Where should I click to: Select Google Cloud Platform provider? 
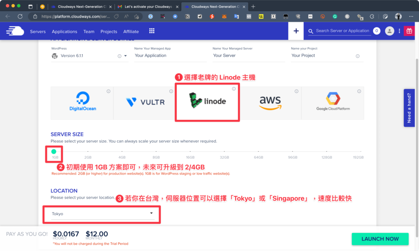(x=333, y=103)
